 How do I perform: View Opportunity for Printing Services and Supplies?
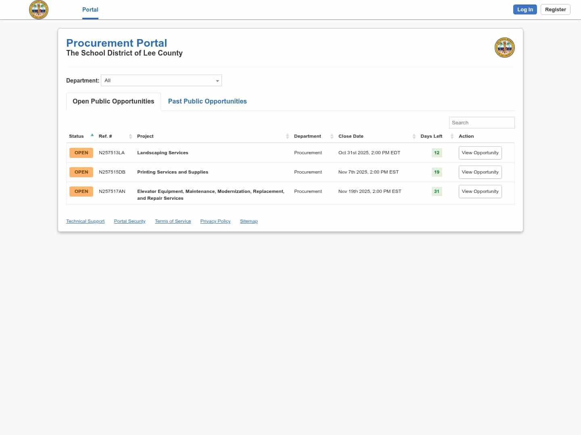pyautogui.click(x=480, y=172)
